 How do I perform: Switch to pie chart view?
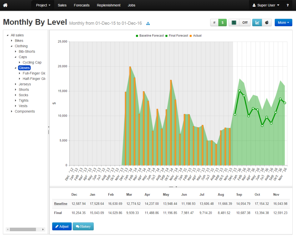(x=267, y=23)
